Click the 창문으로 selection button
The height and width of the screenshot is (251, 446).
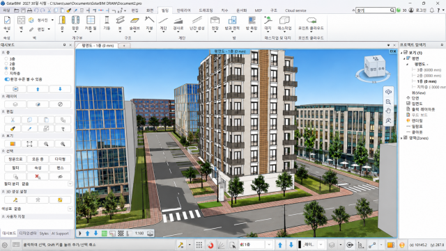15,159
